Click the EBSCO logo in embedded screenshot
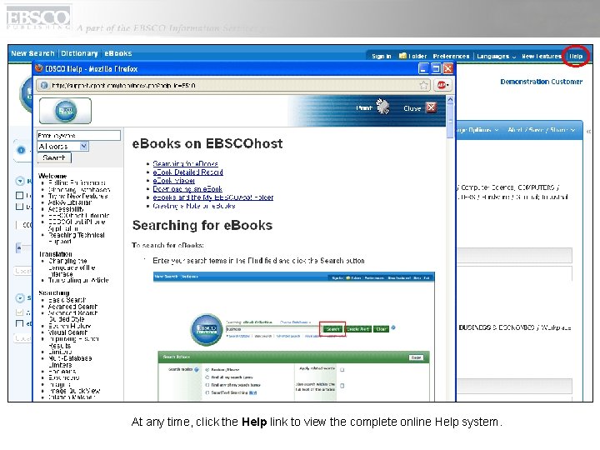 [x=207, y=329]
